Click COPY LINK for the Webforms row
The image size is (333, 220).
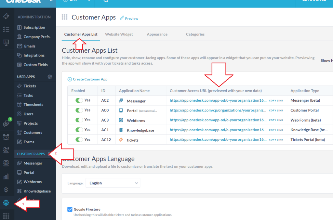276,120
